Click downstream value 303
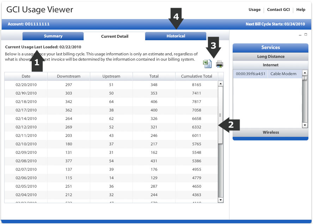Screen dimensions: 313x224 (69, 93)
